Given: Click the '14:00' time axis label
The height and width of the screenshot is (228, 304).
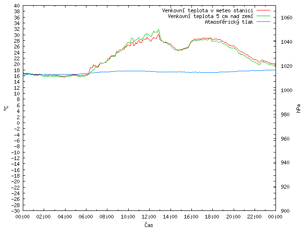Looking at the screenshot, I should 170,217.
